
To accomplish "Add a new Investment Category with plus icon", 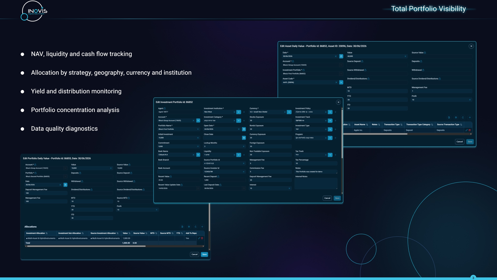I will (244, 121).
